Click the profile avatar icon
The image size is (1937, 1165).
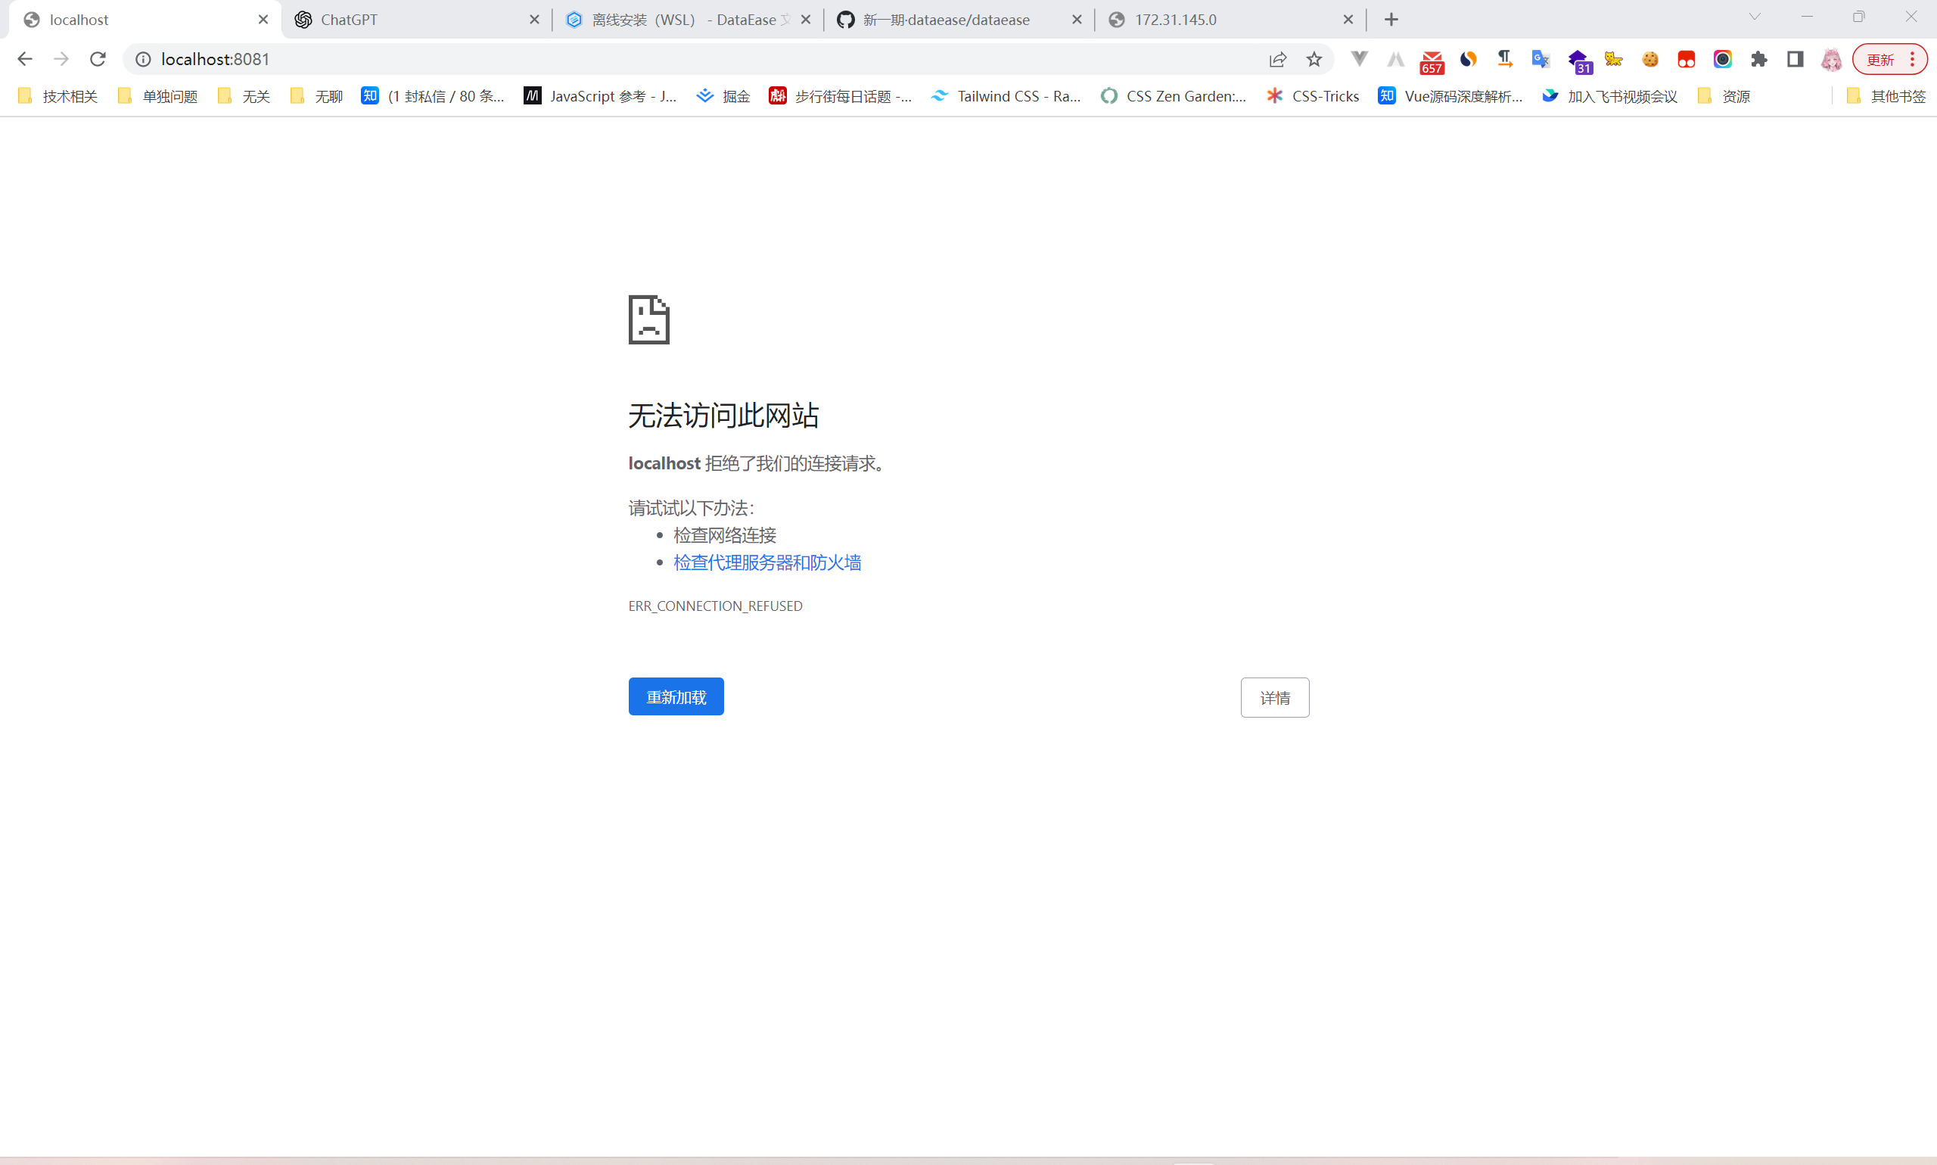(x=1831, y=59)
